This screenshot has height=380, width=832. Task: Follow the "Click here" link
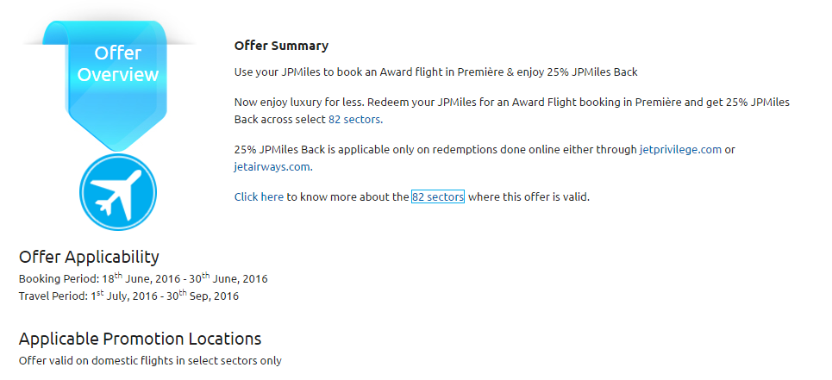pos(259,197)
